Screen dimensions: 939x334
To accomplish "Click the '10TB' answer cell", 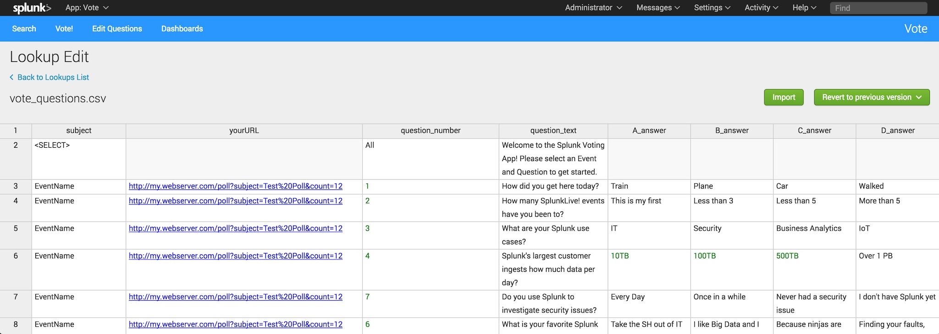I will click(x=649, y=269).
